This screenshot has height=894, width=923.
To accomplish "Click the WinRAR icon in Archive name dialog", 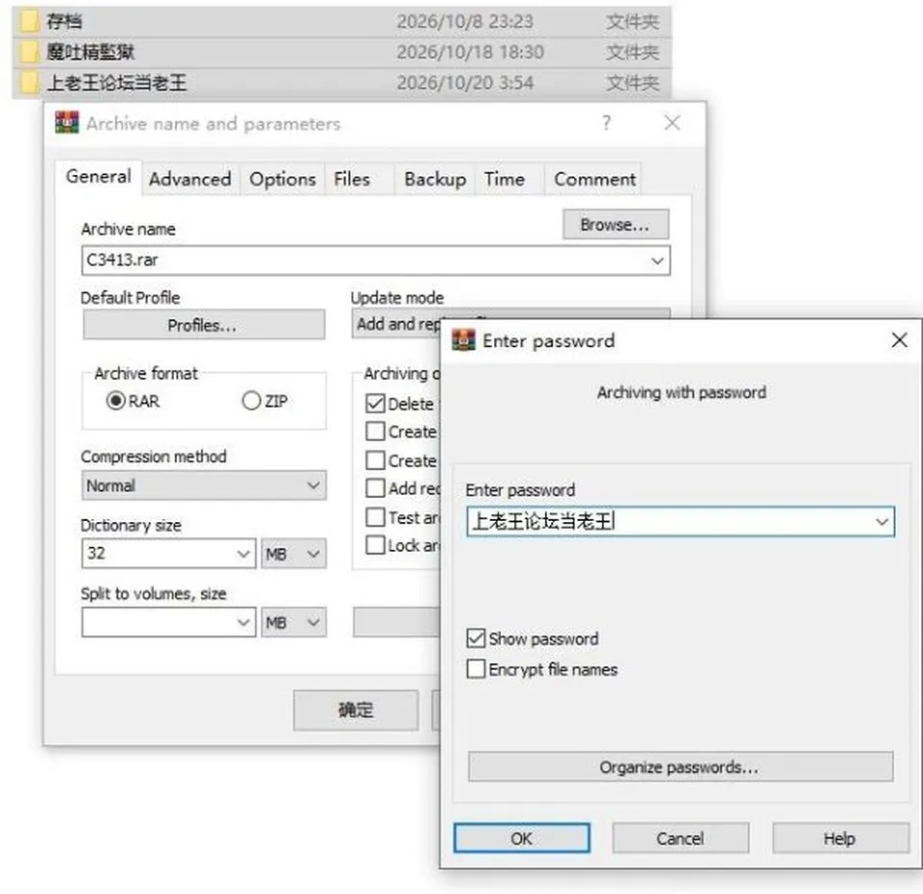I will pyautogui.click(x=66, y=123).
